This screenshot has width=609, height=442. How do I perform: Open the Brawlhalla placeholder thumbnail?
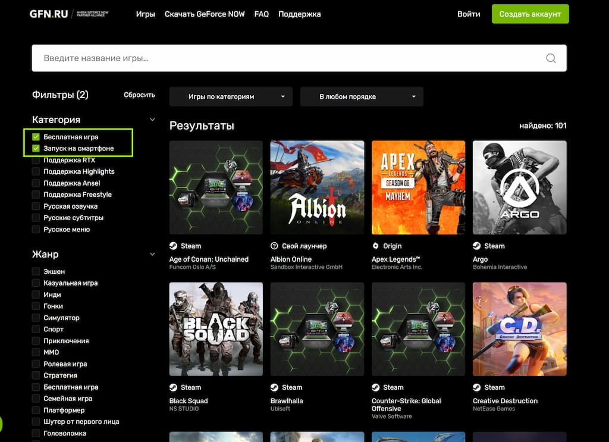click(318, 329)
